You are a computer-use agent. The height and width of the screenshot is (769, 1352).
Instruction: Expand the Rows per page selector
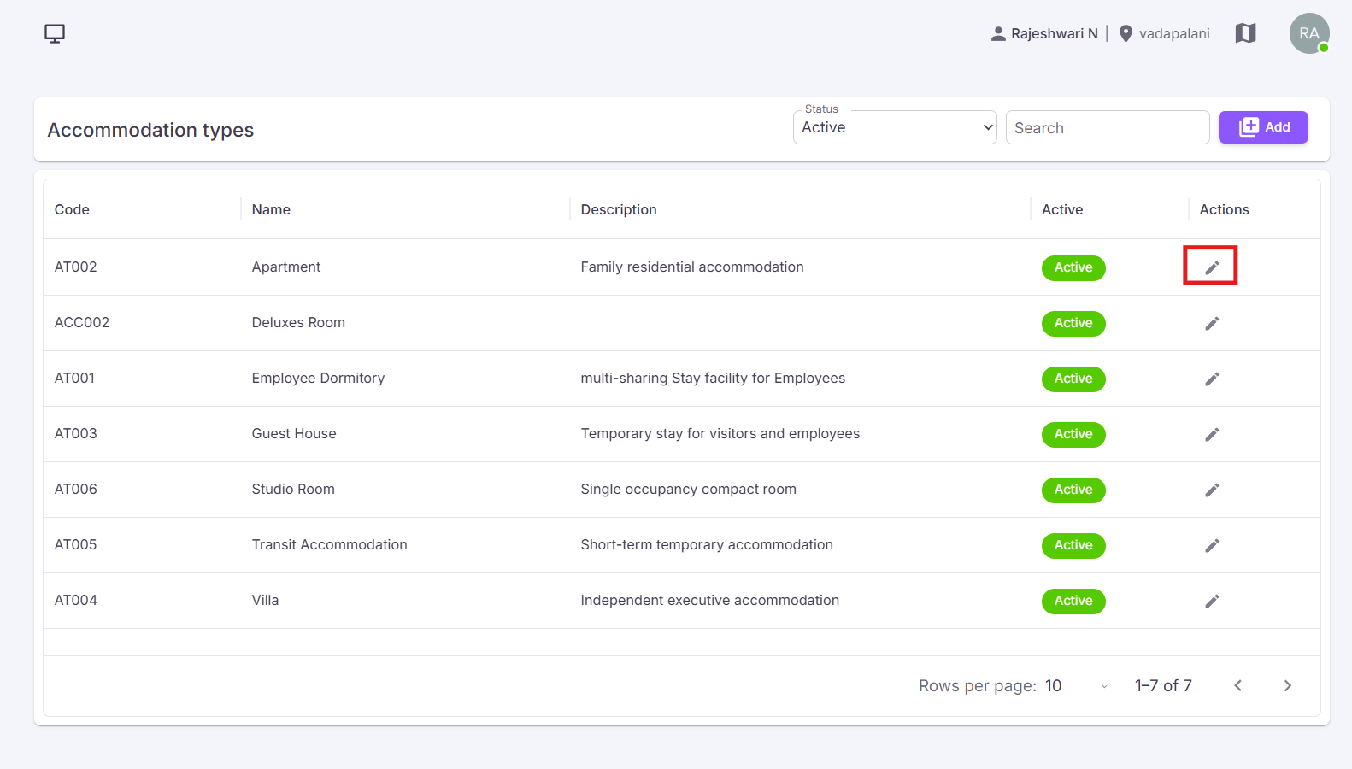pyautogui.click(x=1077, y=686)
